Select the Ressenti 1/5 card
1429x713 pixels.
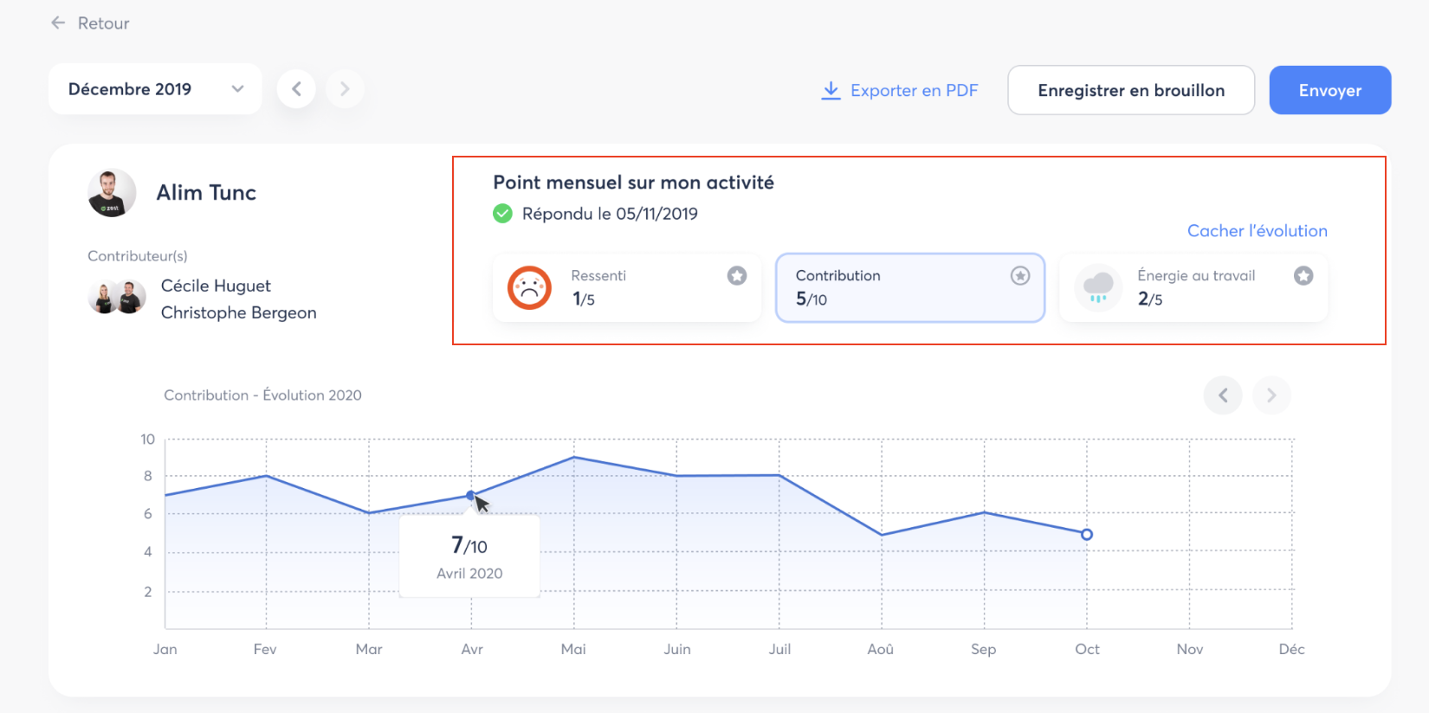click(x=627, y=288)
